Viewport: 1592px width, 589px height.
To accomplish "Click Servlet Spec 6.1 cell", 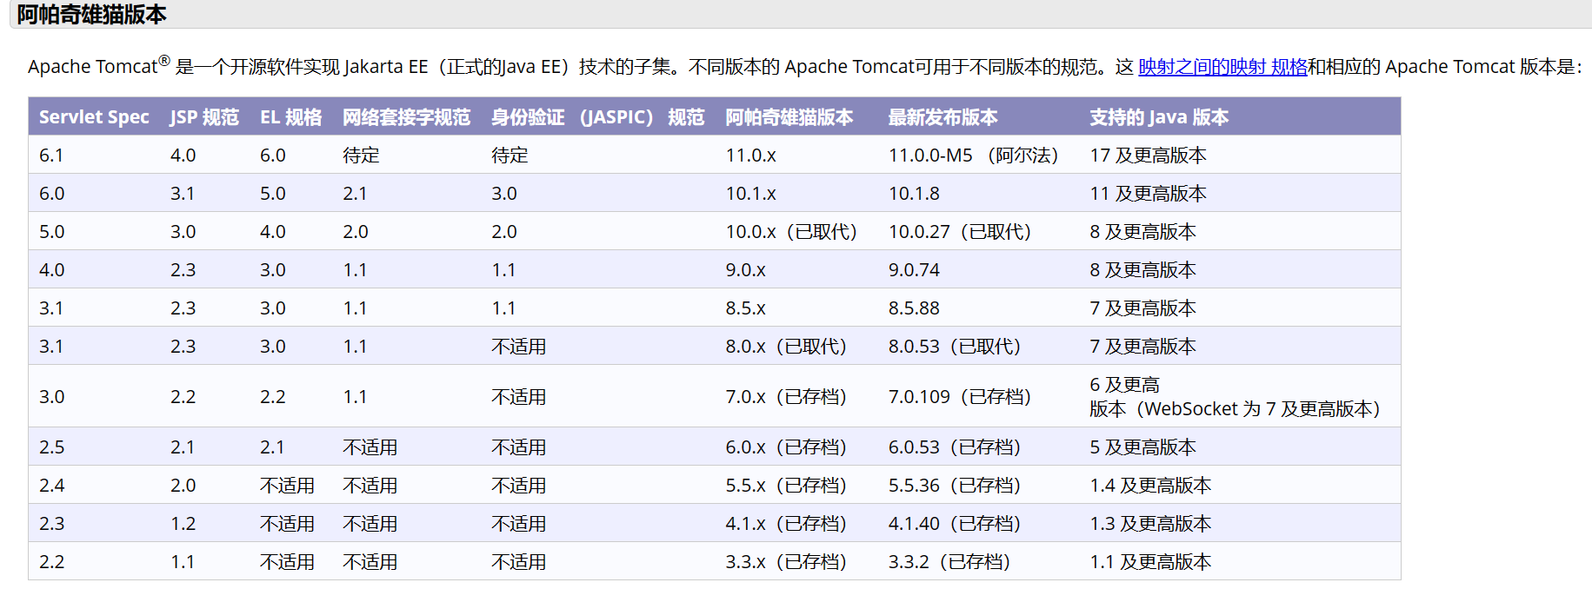I will click(51, 156).
